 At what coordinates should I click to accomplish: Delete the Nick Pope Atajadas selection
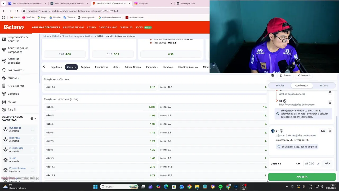point(330,103)
